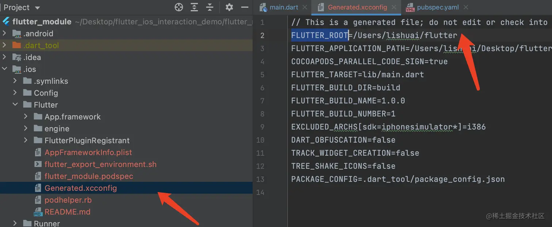Click the file icon of podhelper.rb
The width and height of the screenshot is (552, 227).
[38, 200]
